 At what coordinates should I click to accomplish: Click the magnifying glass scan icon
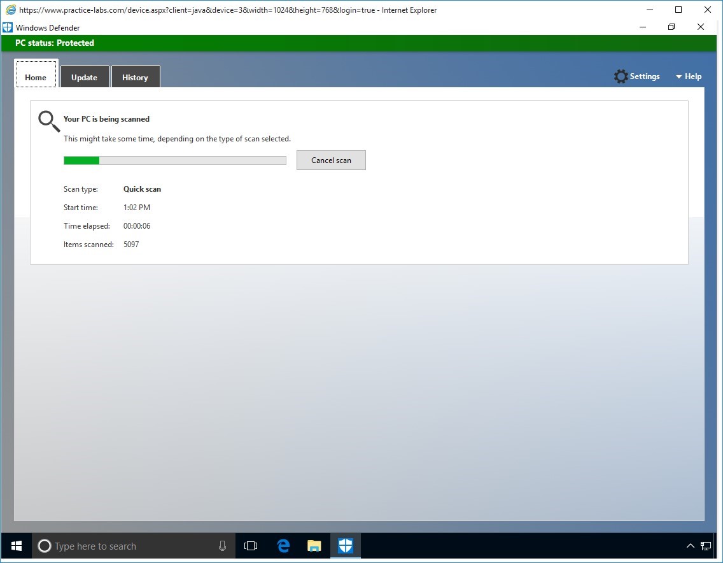click(49, 121)
